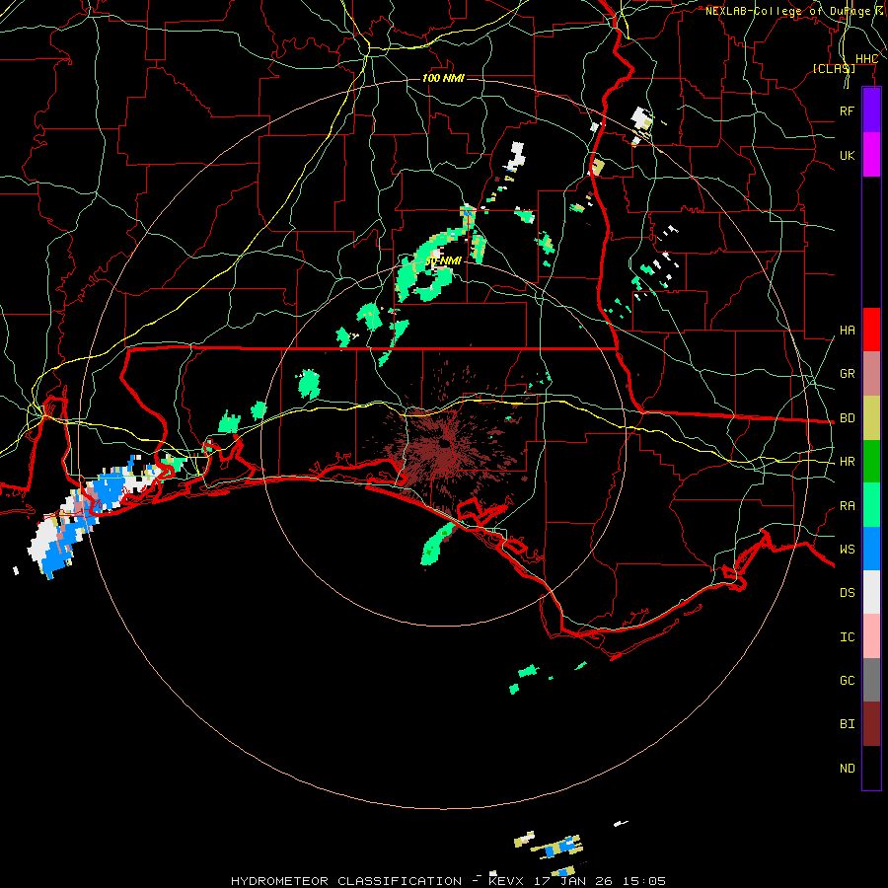
Task: Click the HHC product label
Action: click(866, 59)
